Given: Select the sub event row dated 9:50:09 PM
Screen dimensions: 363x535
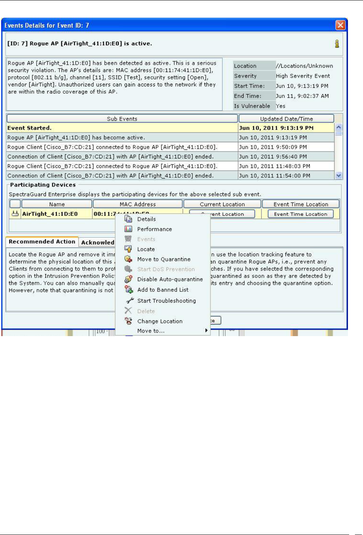Looking at the screenshot, I should pos(170,147).
